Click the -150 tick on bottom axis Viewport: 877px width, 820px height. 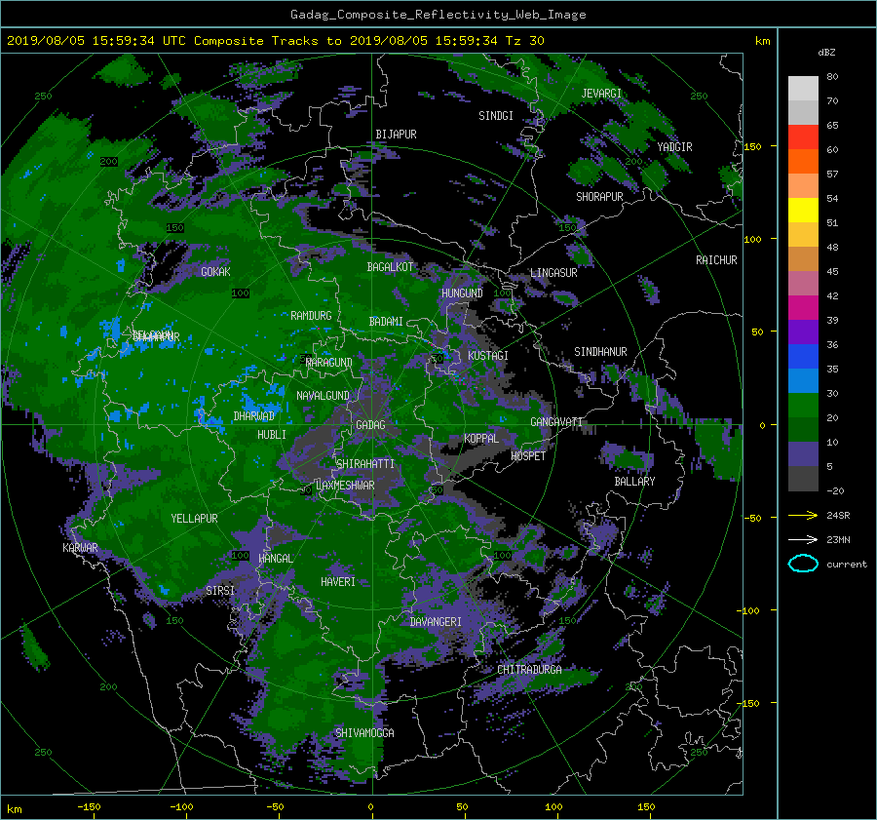click(89, 807)
